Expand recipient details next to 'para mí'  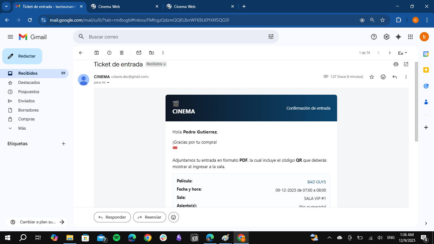[108, 83]
